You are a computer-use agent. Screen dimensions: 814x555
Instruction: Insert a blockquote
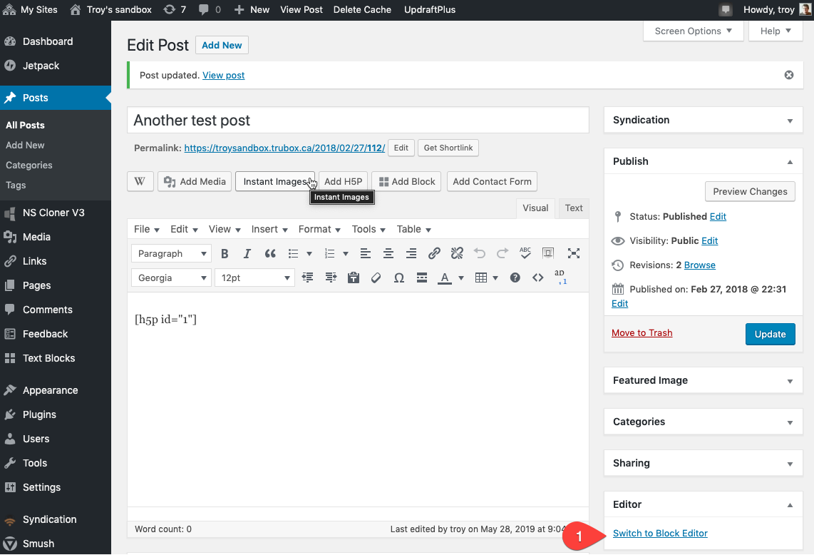point(270,253)
